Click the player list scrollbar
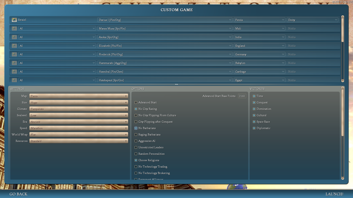Viewport: 353px width, 198px height. pyautogui.click(x=343, y=30)
